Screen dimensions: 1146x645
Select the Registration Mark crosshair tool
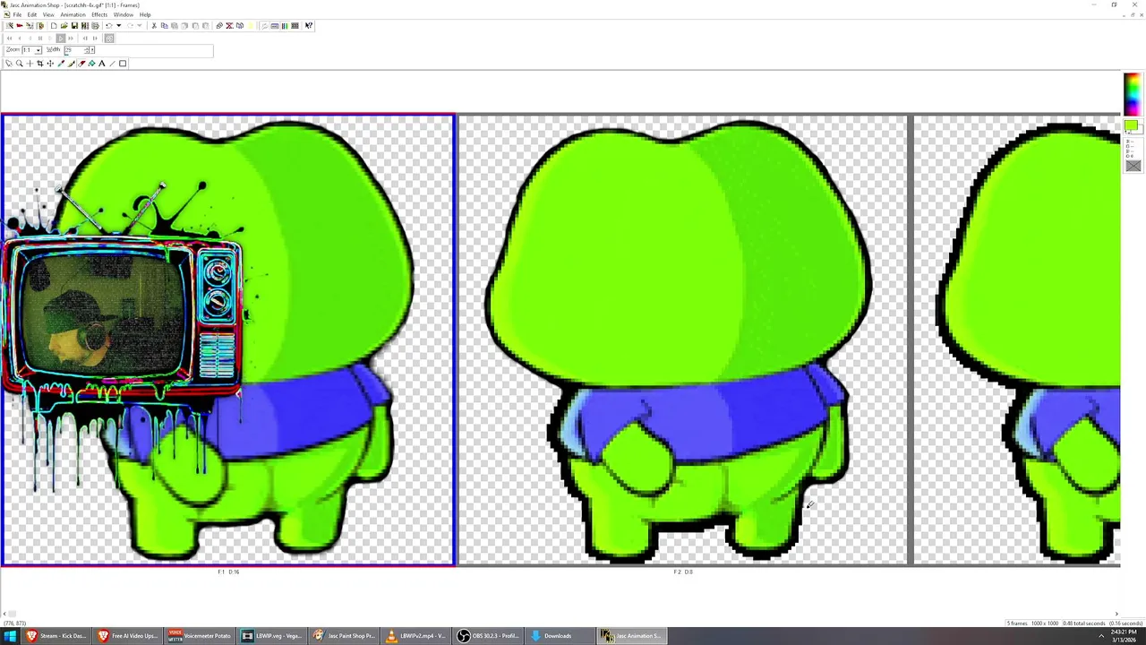tap(30, 64)
